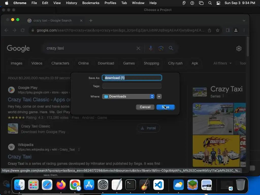
Task: Open the Wikipedia Crazy Taxi result link
Action: pyautogui.click(x=20, y=156)
